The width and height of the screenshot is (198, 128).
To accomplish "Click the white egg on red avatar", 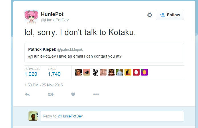I will pyautogui.click(x=136, y=72).
